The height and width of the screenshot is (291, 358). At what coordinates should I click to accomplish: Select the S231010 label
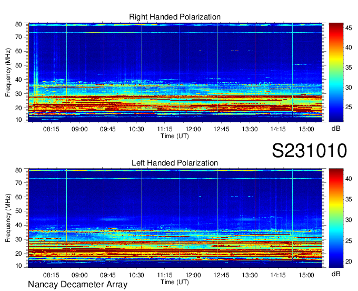(x=310, y=151)
